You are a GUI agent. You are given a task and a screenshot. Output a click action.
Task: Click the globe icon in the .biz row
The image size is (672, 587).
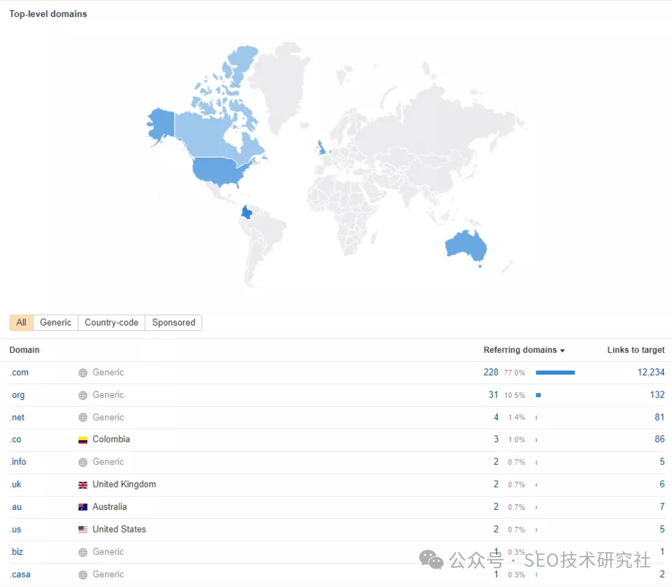click(x=83, y=552)
